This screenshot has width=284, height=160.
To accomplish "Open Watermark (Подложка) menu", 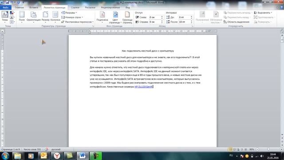I will pos(102,17).
